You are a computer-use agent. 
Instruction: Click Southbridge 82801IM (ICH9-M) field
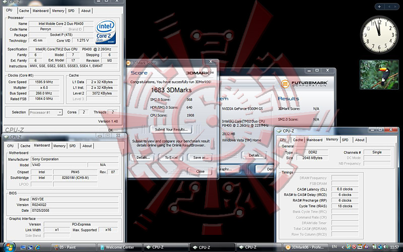[75, 178]
